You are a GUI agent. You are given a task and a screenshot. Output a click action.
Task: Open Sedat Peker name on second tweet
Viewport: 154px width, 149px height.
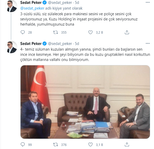pyautogui.click(x=31, y=44)
